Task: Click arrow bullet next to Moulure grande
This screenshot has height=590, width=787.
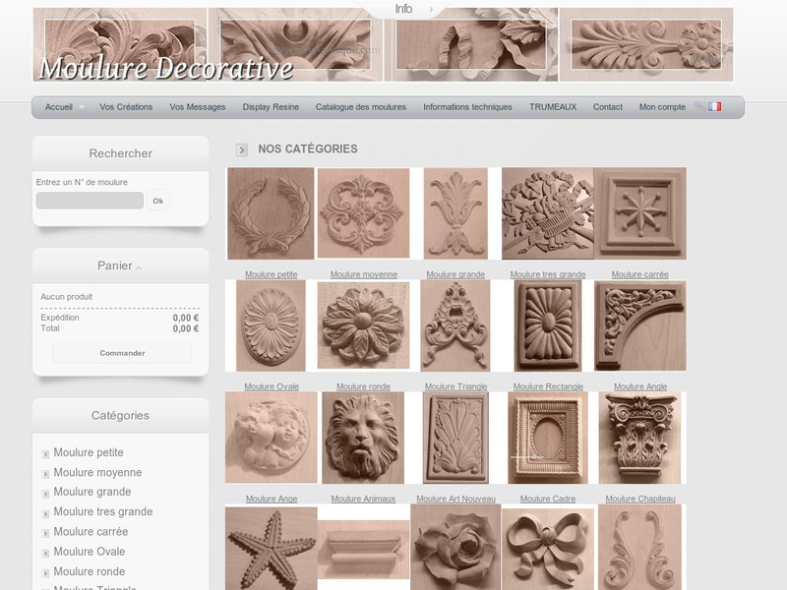Action: (x=45, y=494)
